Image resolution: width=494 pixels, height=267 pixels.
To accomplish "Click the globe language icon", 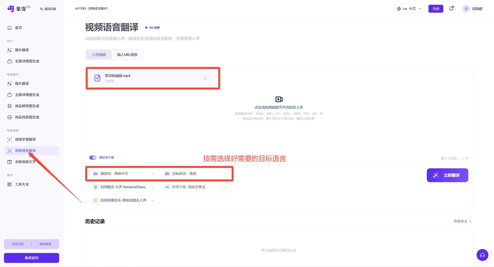I will [399, 9].
